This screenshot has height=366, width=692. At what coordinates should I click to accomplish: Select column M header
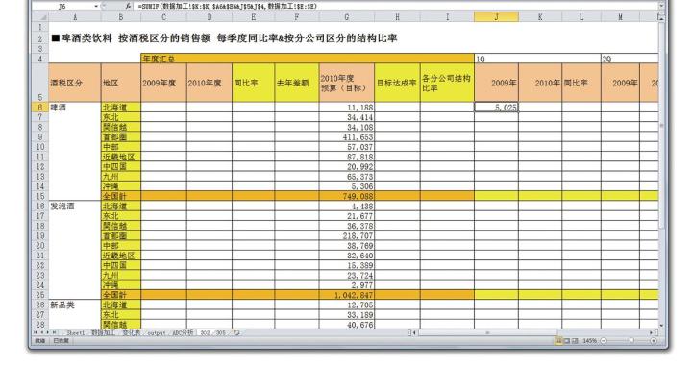pyautogui.click(x=620, y=17)
